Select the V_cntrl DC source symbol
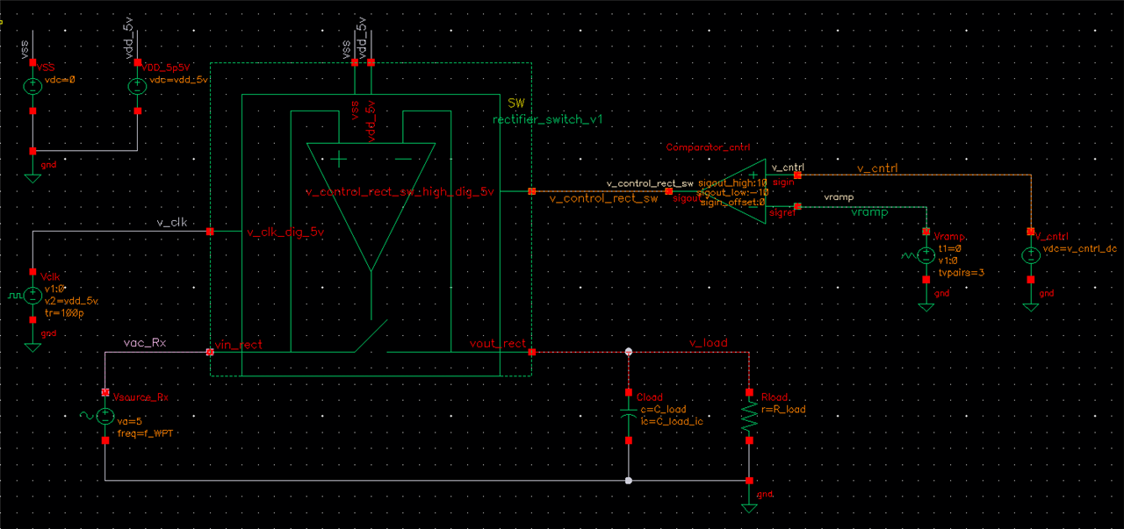Screen dimensions: 1124x529 [x=1030, y=256]
